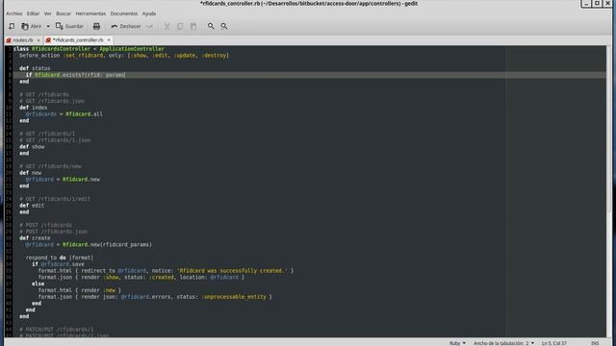Open the tab width (Ancho de la tabulación) dropdown
This screenshot has height=346, width=616.
pos(503,343)
